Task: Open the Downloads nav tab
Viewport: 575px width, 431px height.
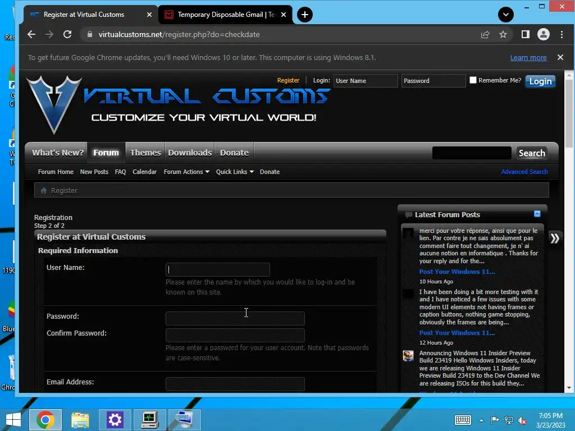Action: [x=190, y=153]
